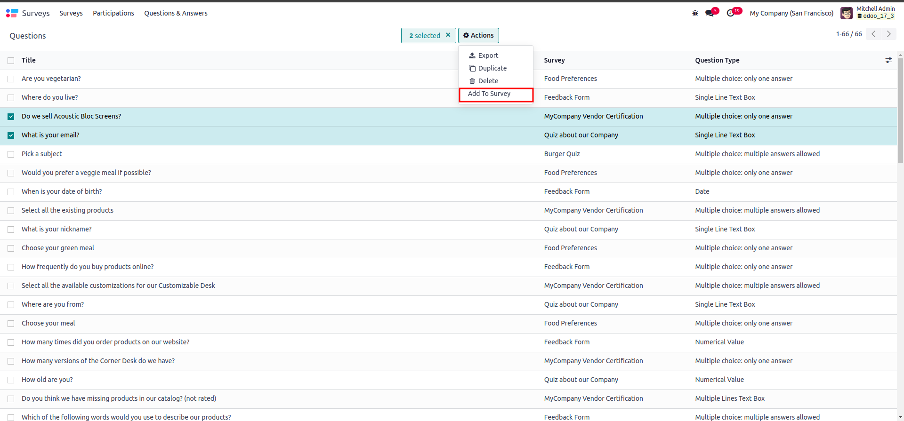Sort by the Question Type column header
The image size is (904, 421).
click(x=717, y=60)
